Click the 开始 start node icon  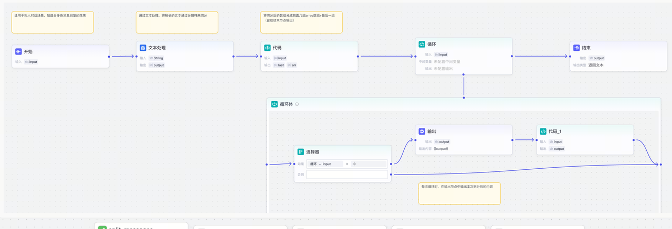pos(18,52)
